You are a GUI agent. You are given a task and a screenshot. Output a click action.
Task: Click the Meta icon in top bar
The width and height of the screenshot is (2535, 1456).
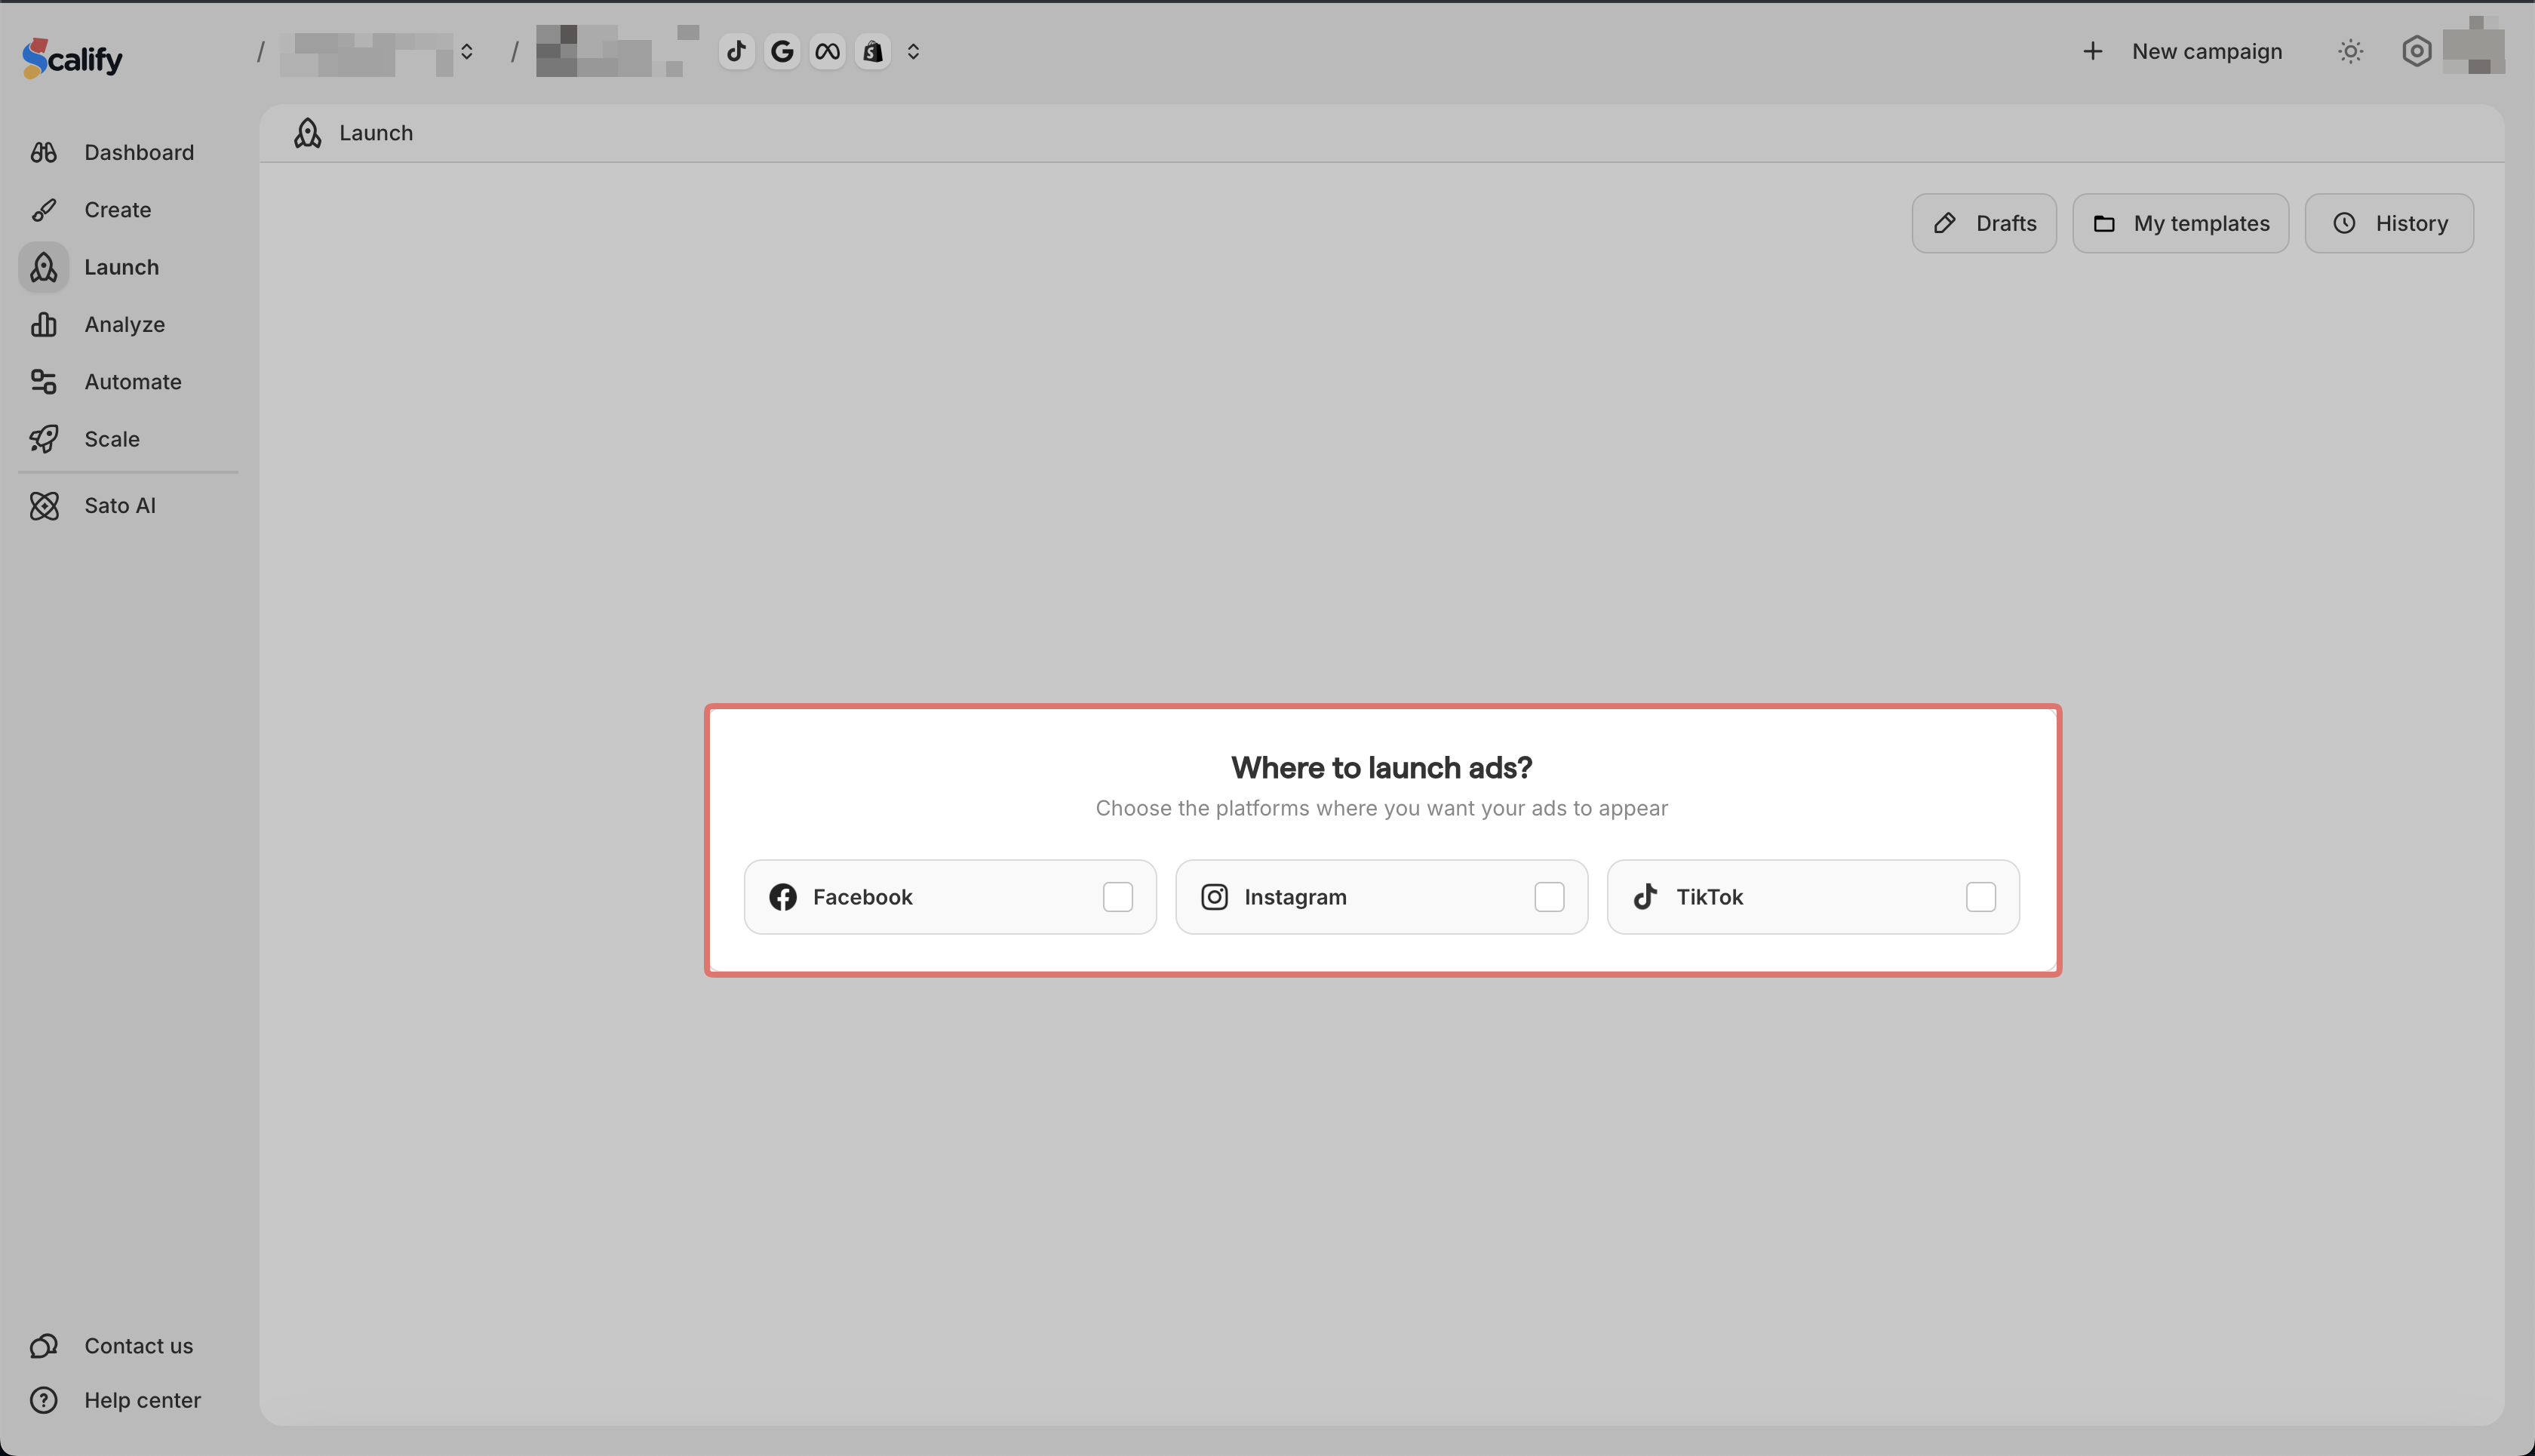(x=827, y=51)
